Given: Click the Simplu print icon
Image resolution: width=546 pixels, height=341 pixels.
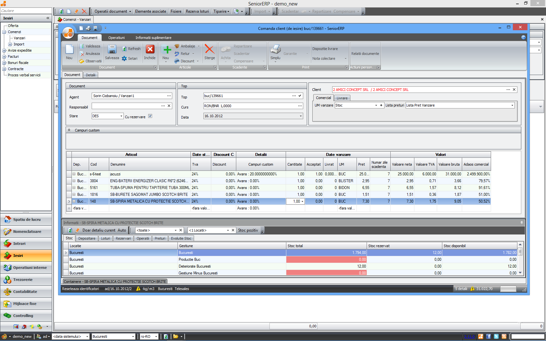Looking at the screenshot, I should [x=275, y=50].
